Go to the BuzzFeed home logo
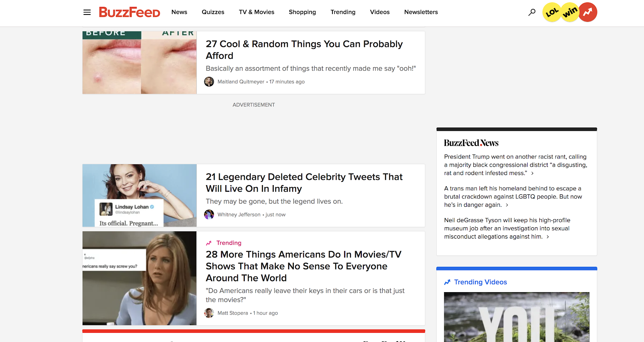The image size is (644, 342). (x=130, y=12)
